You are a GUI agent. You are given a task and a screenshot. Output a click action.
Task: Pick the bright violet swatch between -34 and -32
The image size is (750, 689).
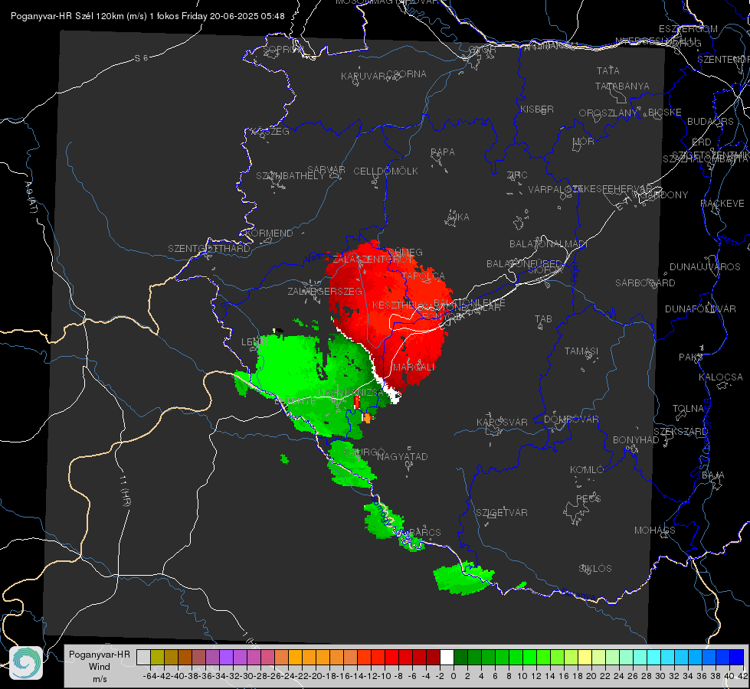[x=226, y=657]
